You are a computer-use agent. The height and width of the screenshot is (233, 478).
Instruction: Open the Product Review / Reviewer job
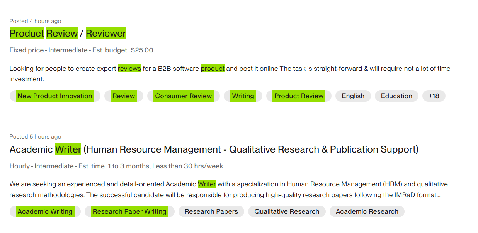68,34
